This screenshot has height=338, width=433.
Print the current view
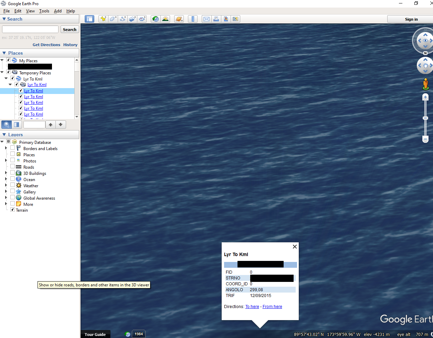click(216, 19)
